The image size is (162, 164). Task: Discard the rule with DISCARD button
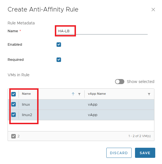point(119,153)
